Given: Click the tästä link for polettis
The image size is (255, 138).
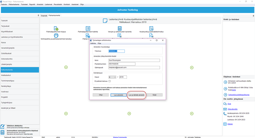Looking at the screenshot, I should (x=234, y=90).
